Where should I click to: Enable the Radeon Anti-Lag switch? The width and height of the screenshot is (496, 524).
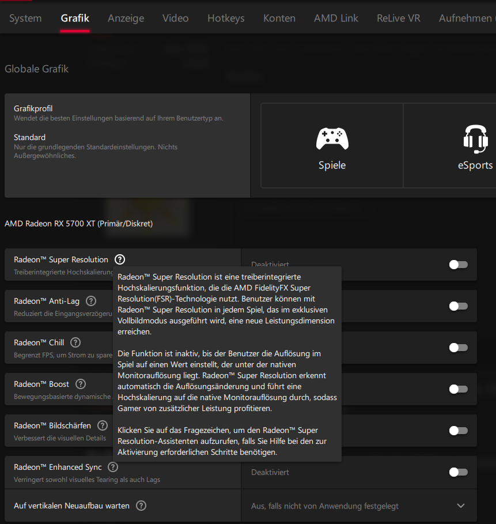point(458,306)
